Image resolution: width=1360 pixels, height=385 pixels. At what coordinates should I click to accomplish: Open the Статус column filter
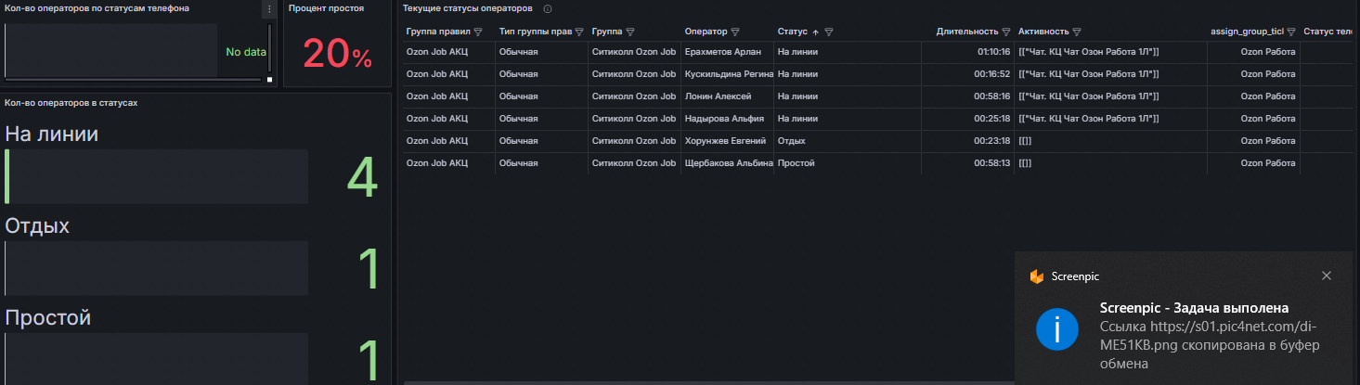tap(829, 32)
